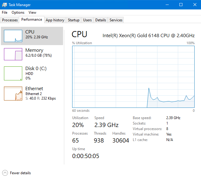Select the Ethernet graph thumbnail

[13, 94]
